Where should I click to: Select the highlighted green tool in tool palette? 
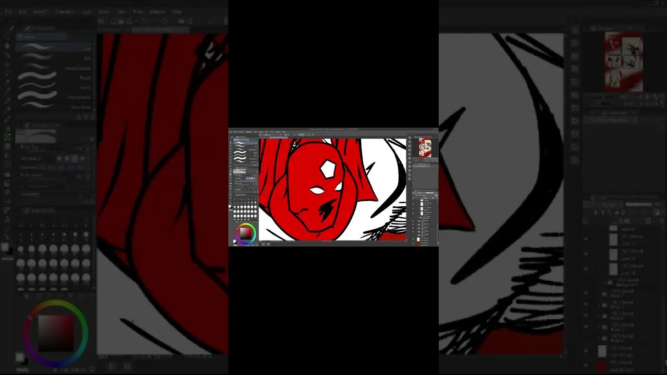pyautogui.click(x=7, y=137)
